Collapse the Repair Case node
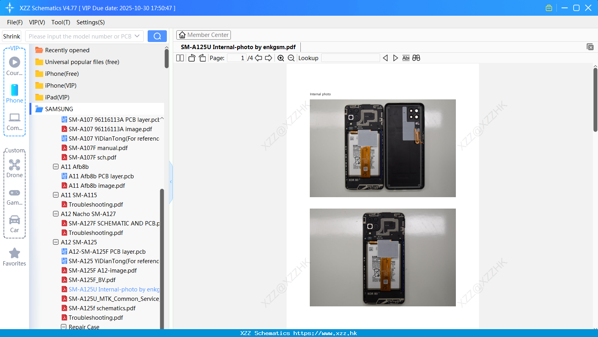 coord(64,327)
